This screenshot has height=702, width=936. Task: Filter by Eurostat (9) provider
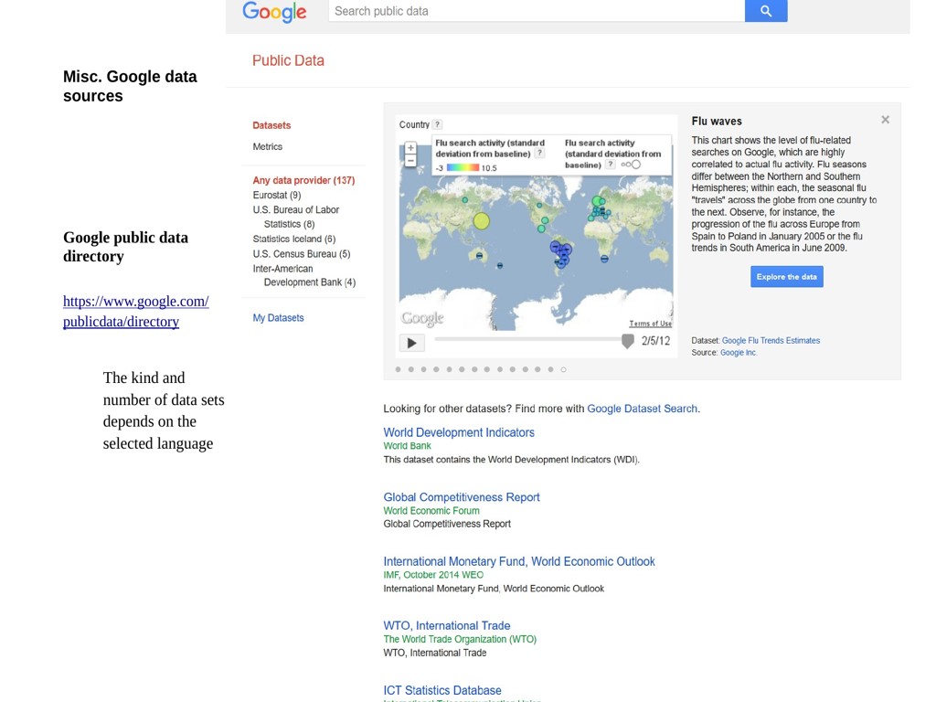(x=277, y=195)
